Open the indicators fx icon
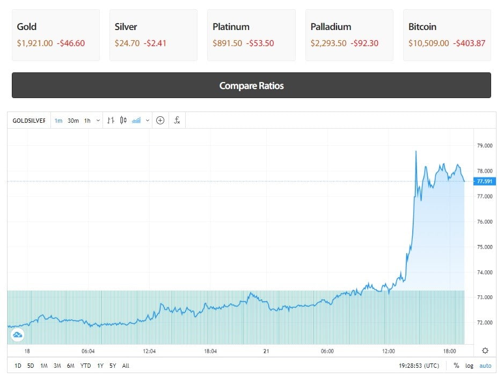 pyautogui.click(x=177, y=121)
